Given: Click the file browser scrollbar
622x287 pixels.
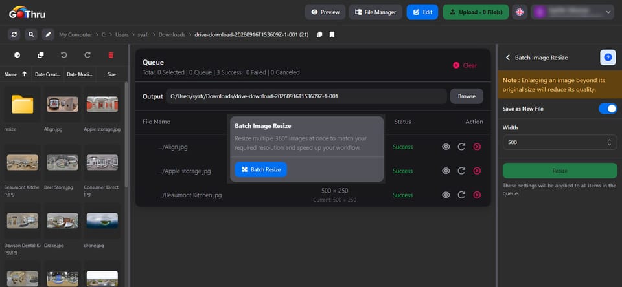Looking at the screenshot, I should click(126, 134).
